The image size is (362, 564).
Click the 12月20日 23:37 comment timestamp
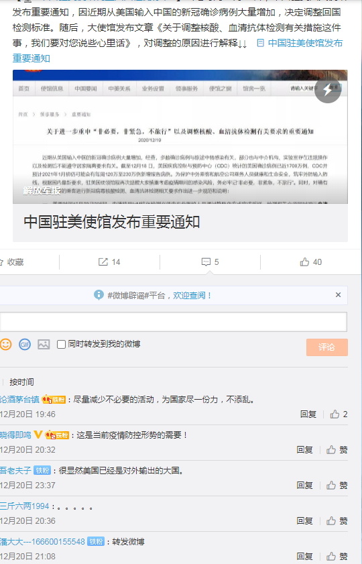27,486
